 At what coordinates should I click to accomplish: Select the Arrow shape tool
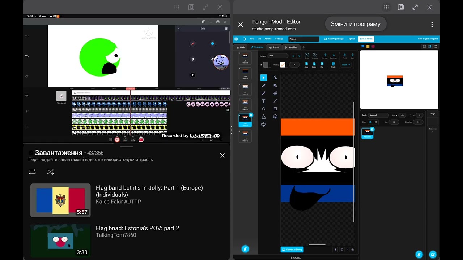[x=264, y=125]
